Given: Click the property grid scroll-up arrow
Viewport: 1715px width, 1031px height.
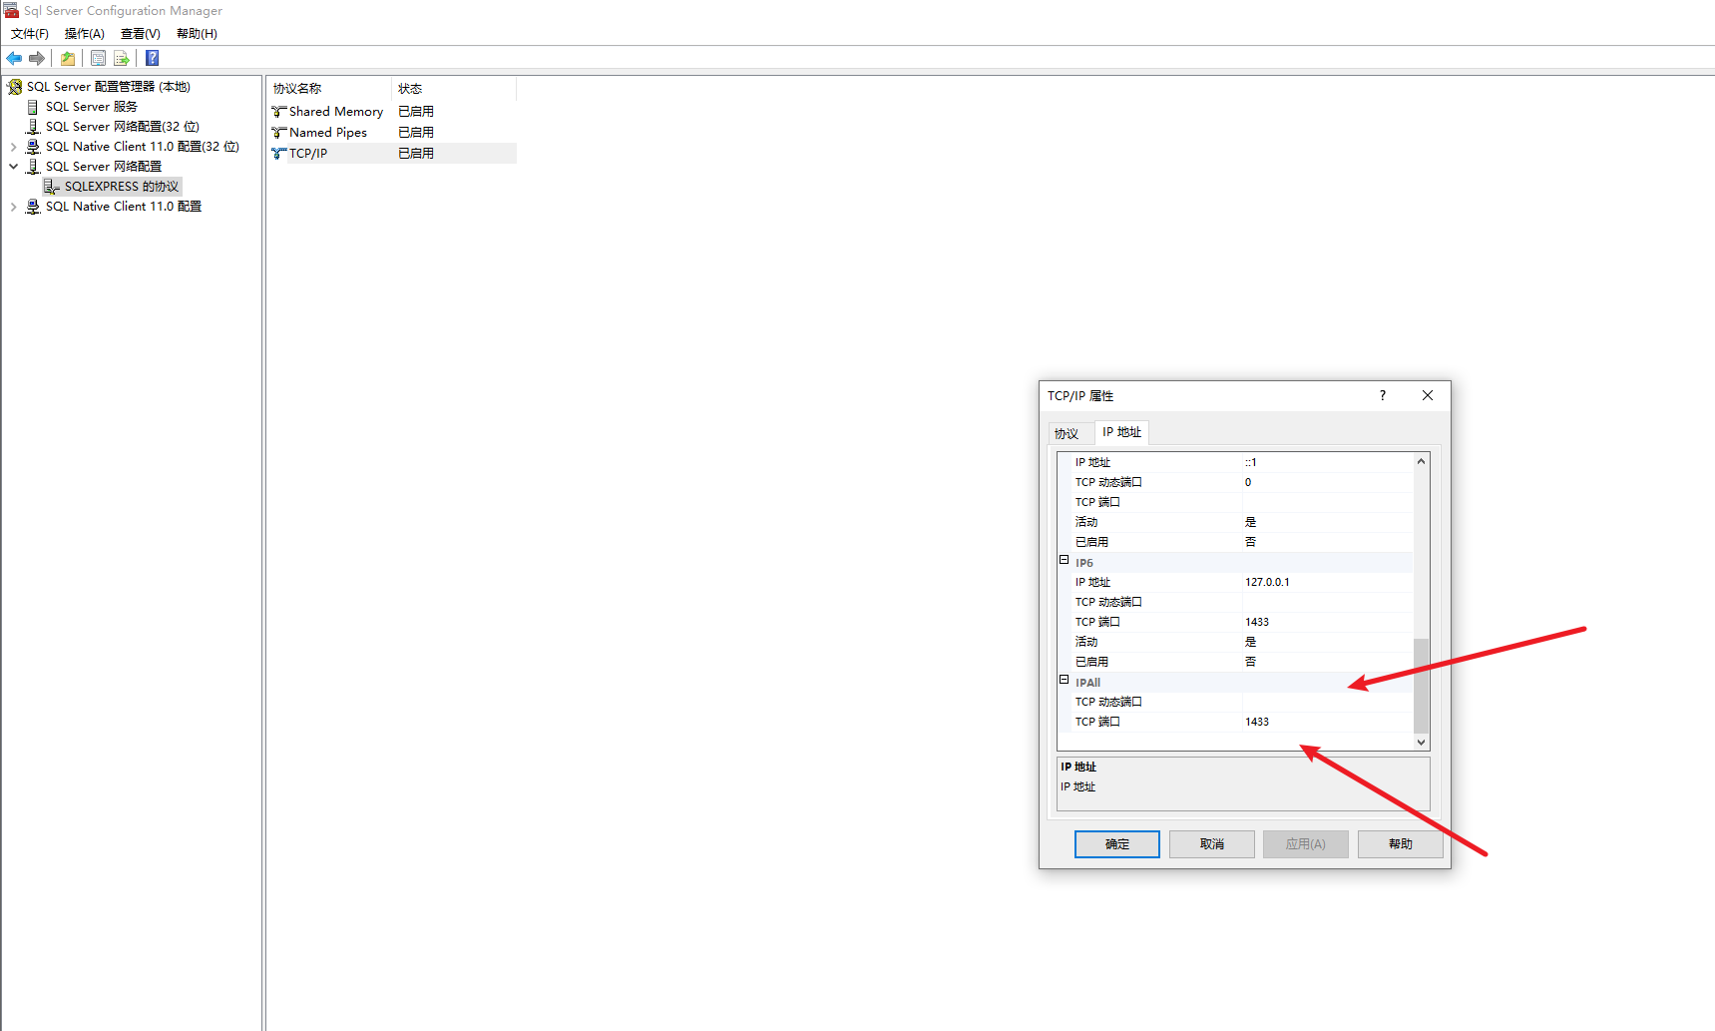Looking at the screenshot, I should (1422, 461).
